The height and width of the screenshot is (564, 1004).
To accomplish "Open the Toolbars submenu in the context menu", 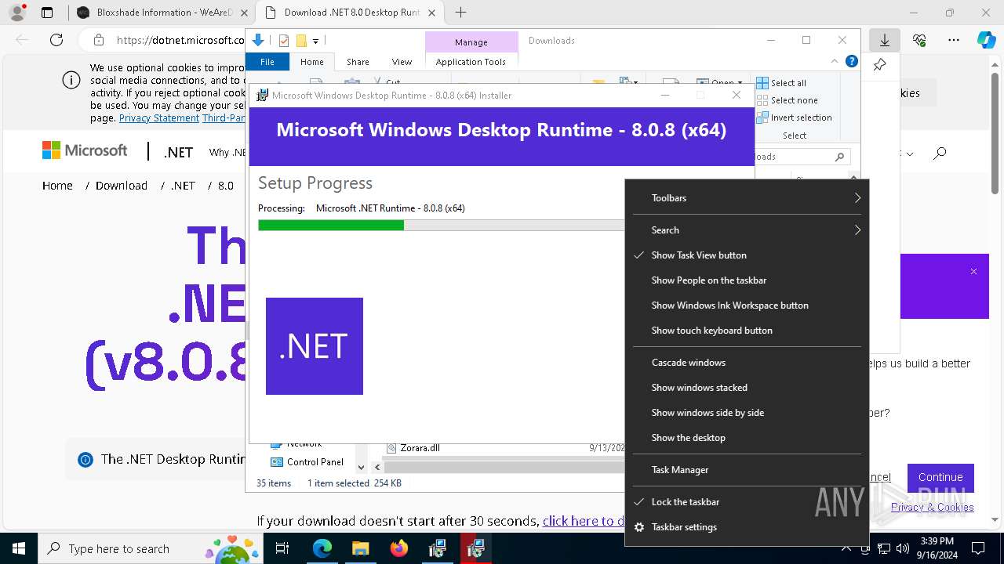I will [747, 198].
